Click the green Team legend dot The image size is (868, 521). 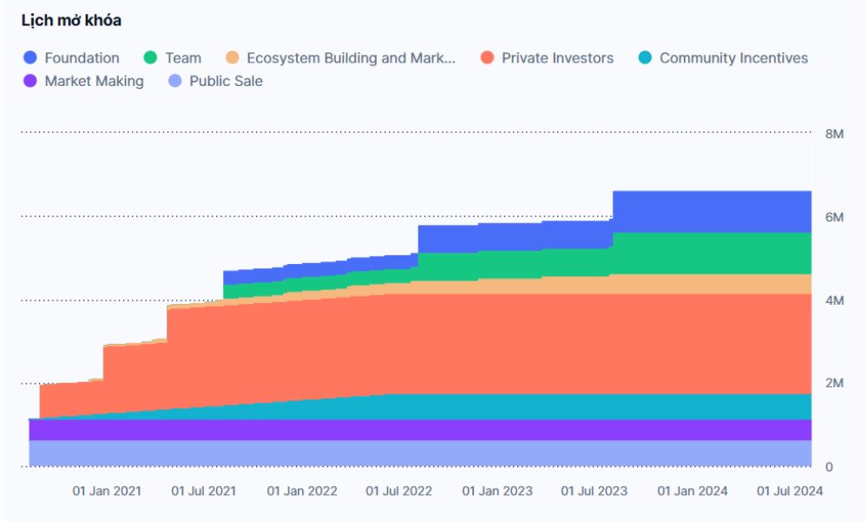151,58
